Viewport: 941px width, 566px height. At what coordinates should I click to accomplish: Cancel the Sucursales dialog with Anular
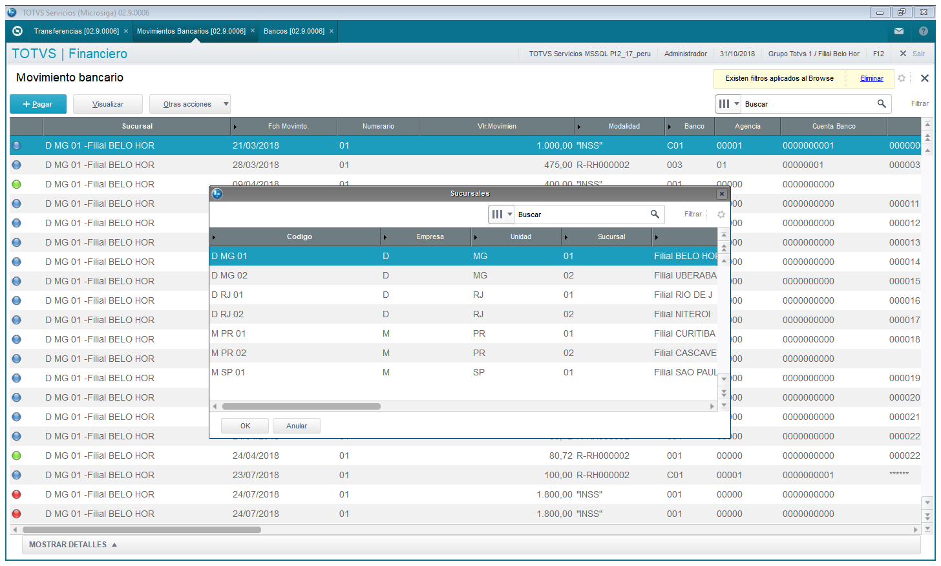[297, 426]
